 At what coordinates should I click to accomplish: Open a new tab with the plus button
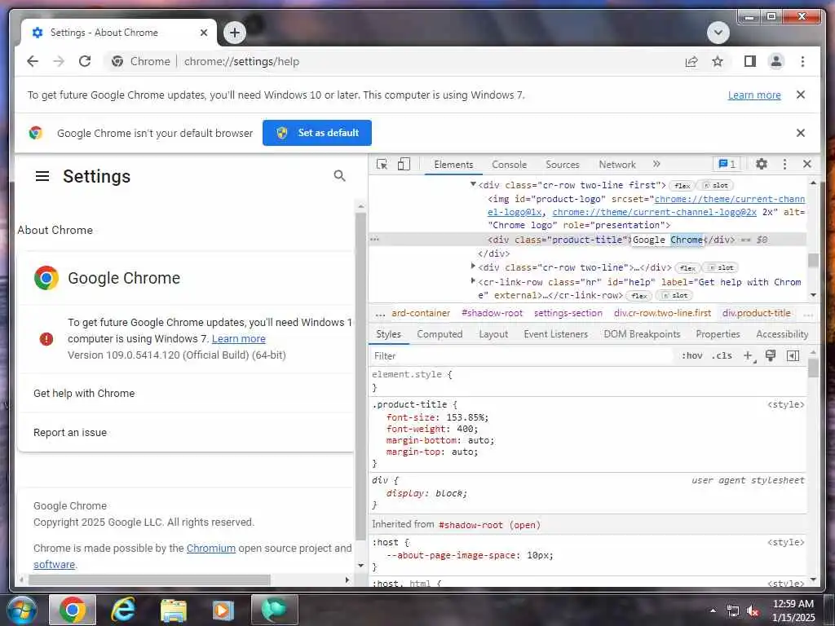point(234,33)
